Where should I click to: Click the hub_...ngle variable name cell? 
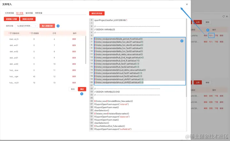pos(14,76)
